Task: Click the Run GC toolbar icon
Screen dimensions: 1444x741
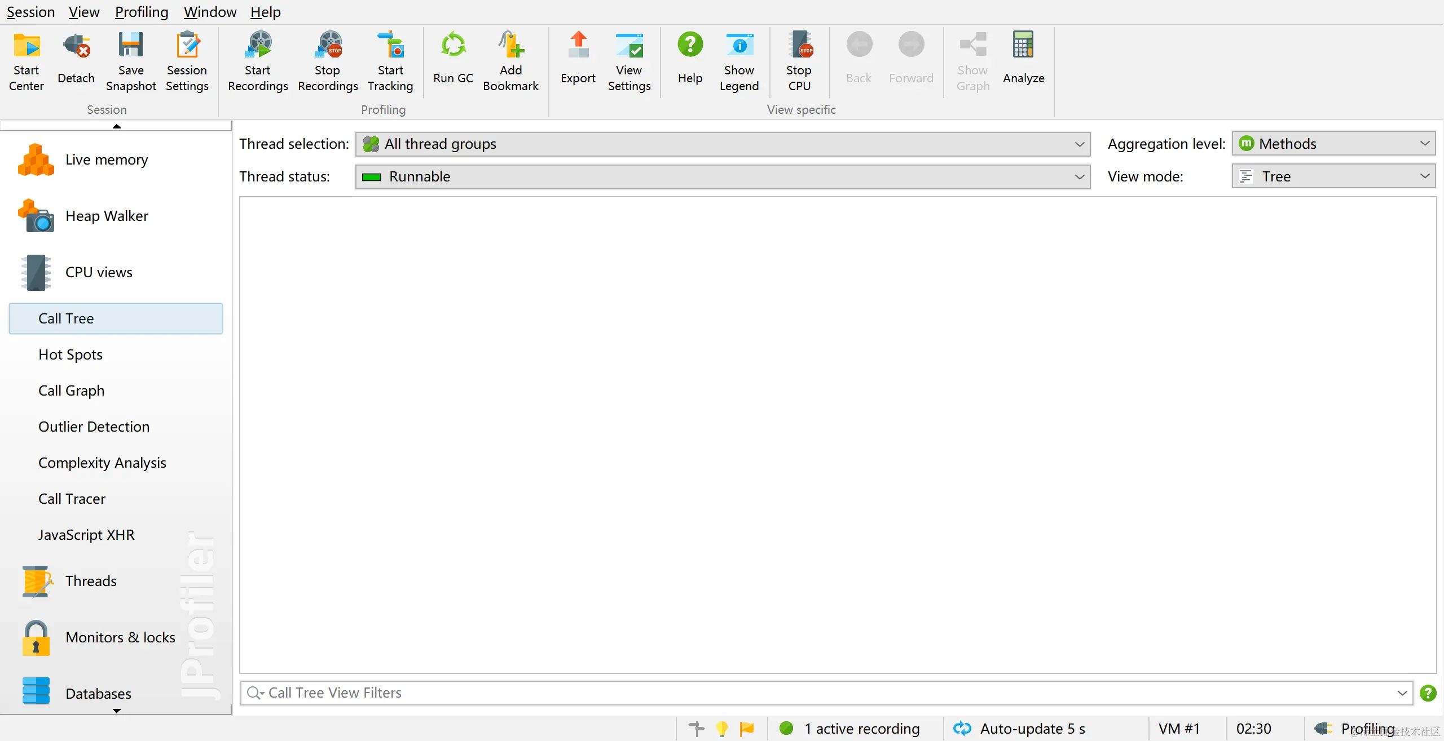Action: (453, 46)
